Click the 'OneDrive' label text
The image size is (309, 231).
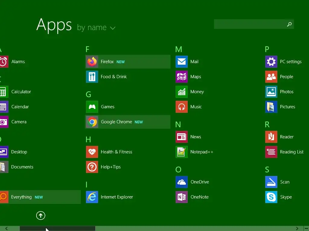coord(200,182)
